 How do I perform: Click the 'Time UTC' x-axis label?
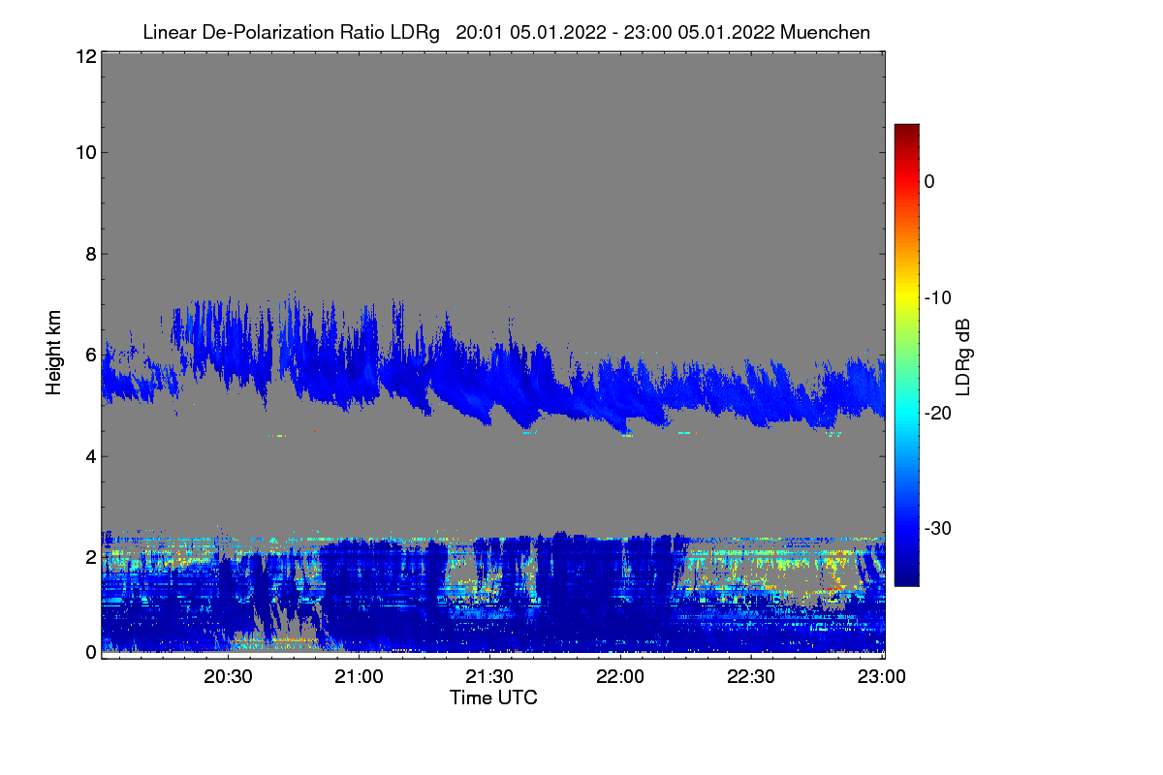[493, 697]
